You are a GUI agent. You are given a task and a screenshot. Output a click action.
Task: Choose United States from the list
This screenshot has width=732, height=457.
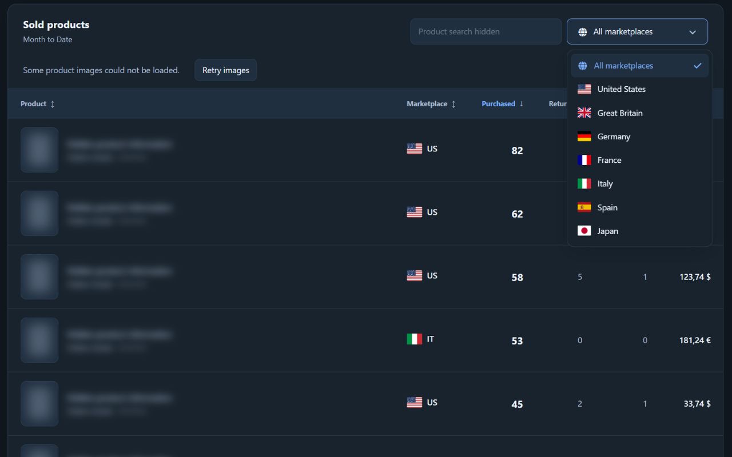coord(639,89)
